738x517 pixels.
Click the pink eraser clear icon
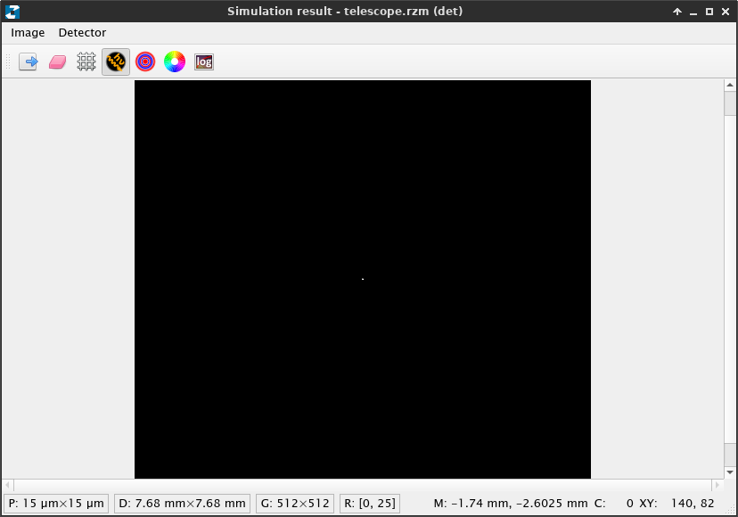point(57,62)
